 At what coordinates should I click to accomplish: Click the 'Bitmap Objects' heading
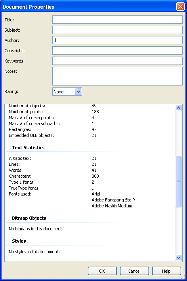coord(29,218)
